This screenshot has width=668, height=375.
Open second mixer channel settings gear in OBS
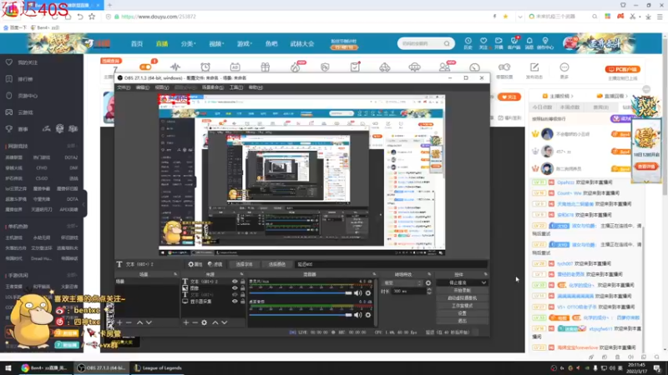pyautogui.click(x=368, y=315)
